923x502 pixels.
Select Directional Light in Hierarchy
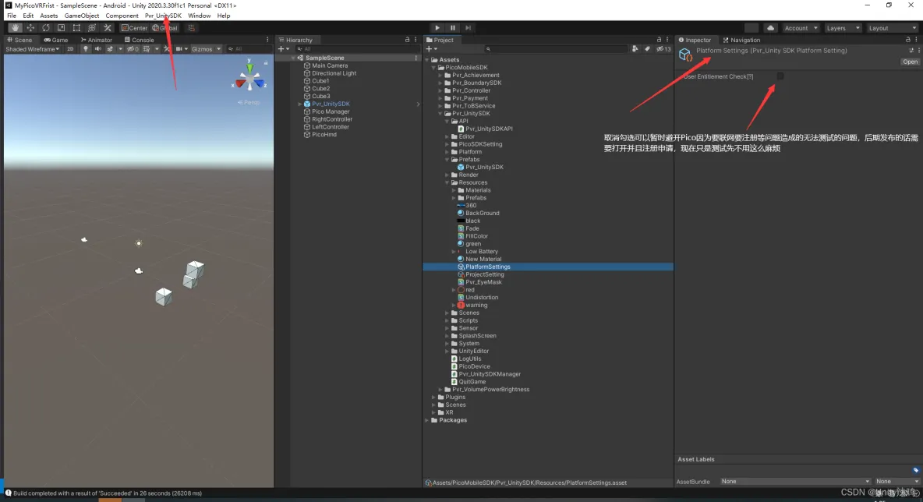[x=334, y=73]
